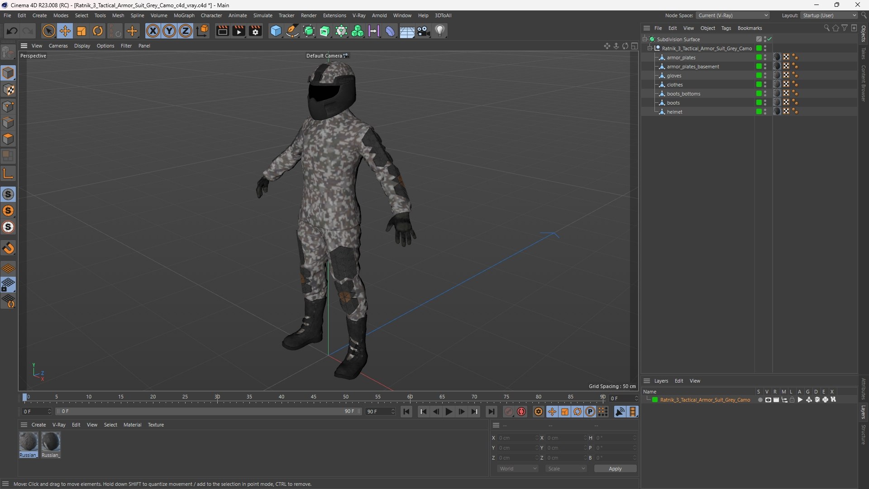Open Edit Render Settings icon
Viewport: 869px width, 489px height.
pyautogui.click(x=255, y=31)
